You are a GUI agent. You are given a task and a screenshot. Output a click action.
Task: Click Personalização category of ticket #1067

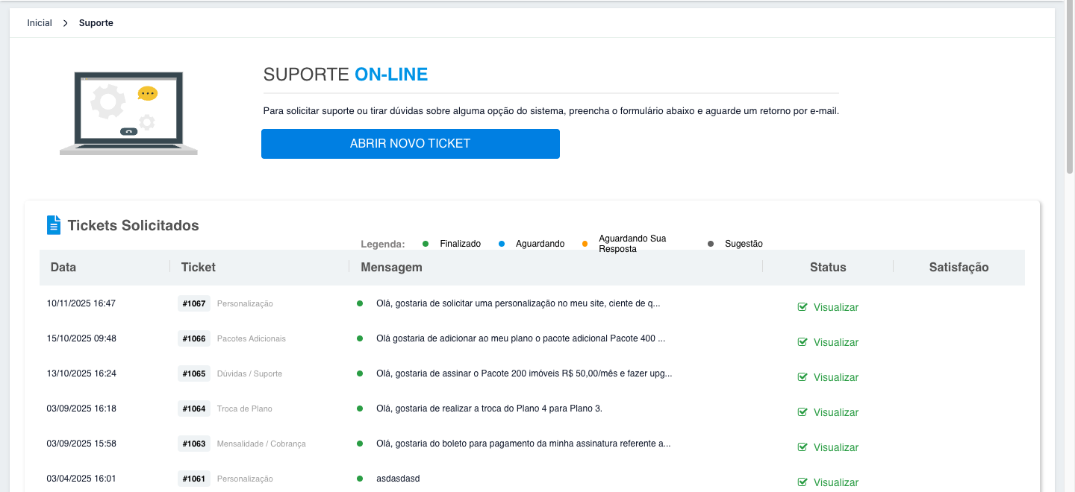(245, 303)
